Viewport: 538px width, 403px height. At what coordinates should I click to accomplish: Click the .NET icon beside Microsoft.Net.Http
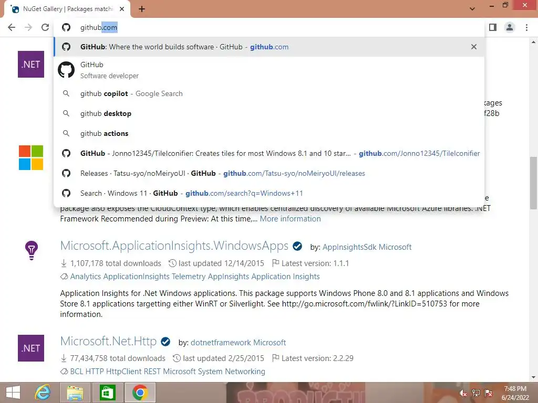(x=31, y=348)
